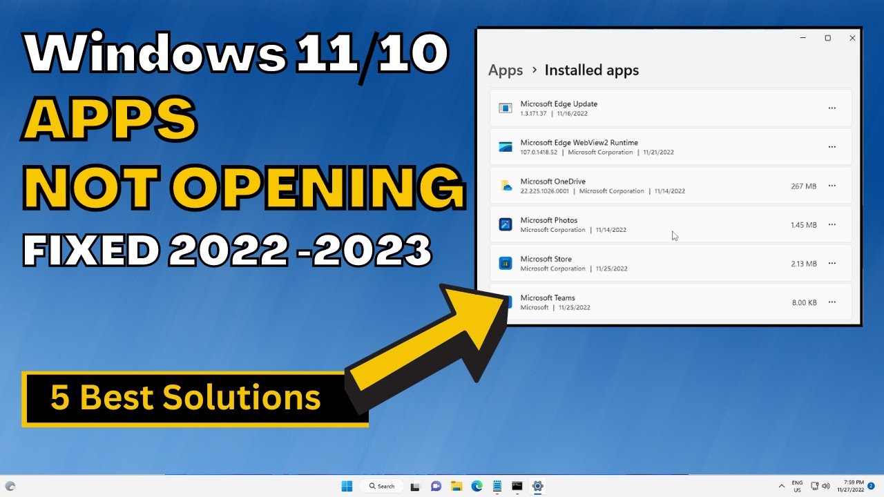Select the Microsoft Edge Update app icon
Viewport: 884px width, 497px height.
506,108
